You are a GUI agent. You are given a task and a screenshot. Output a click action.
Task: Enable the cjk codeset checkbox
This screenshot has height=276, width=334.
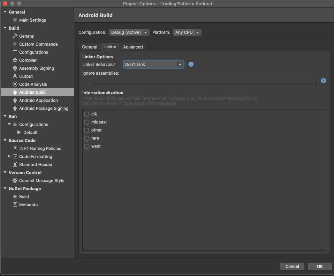[x=86, y=114]
